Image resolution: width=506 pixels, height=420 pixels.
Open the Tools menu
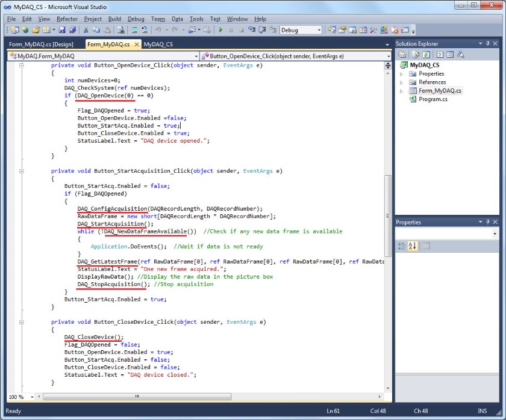(196, 19)
